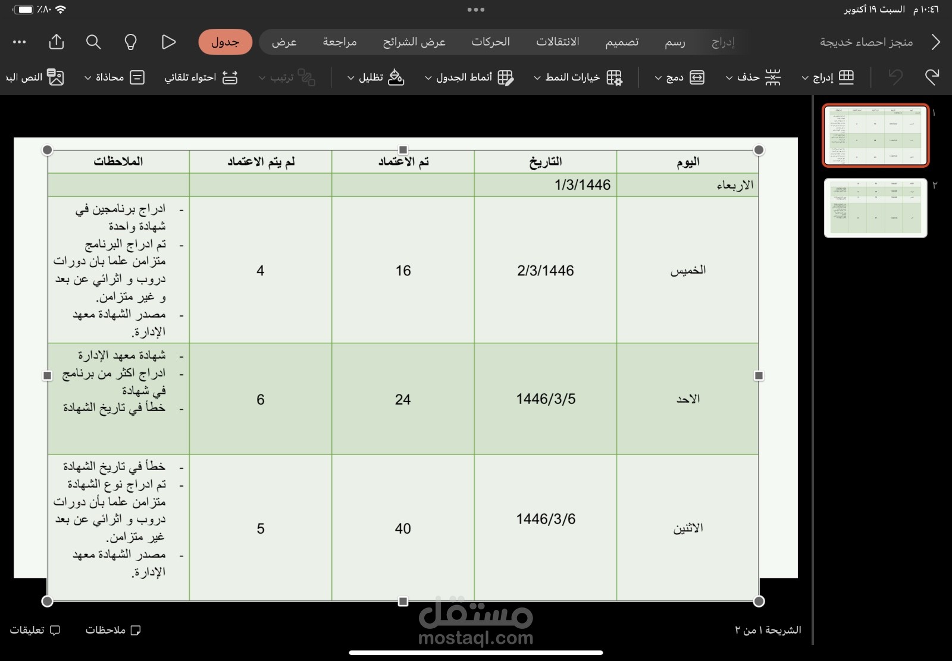Open the search magnifier
Image resolution: width=952 pixels, height=661 pixels.
(x=93, y=42)
